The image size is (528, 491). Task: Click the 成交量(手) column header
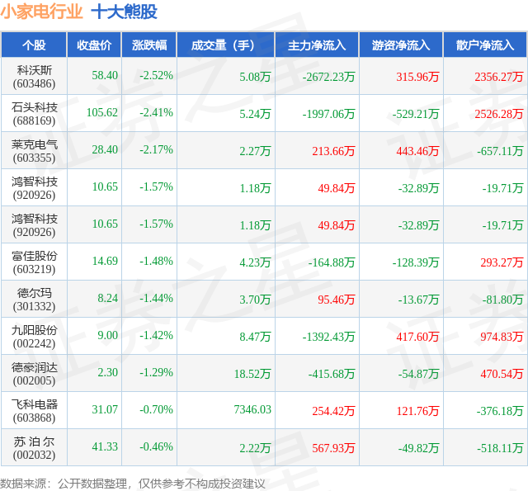[x=226, y=45]
